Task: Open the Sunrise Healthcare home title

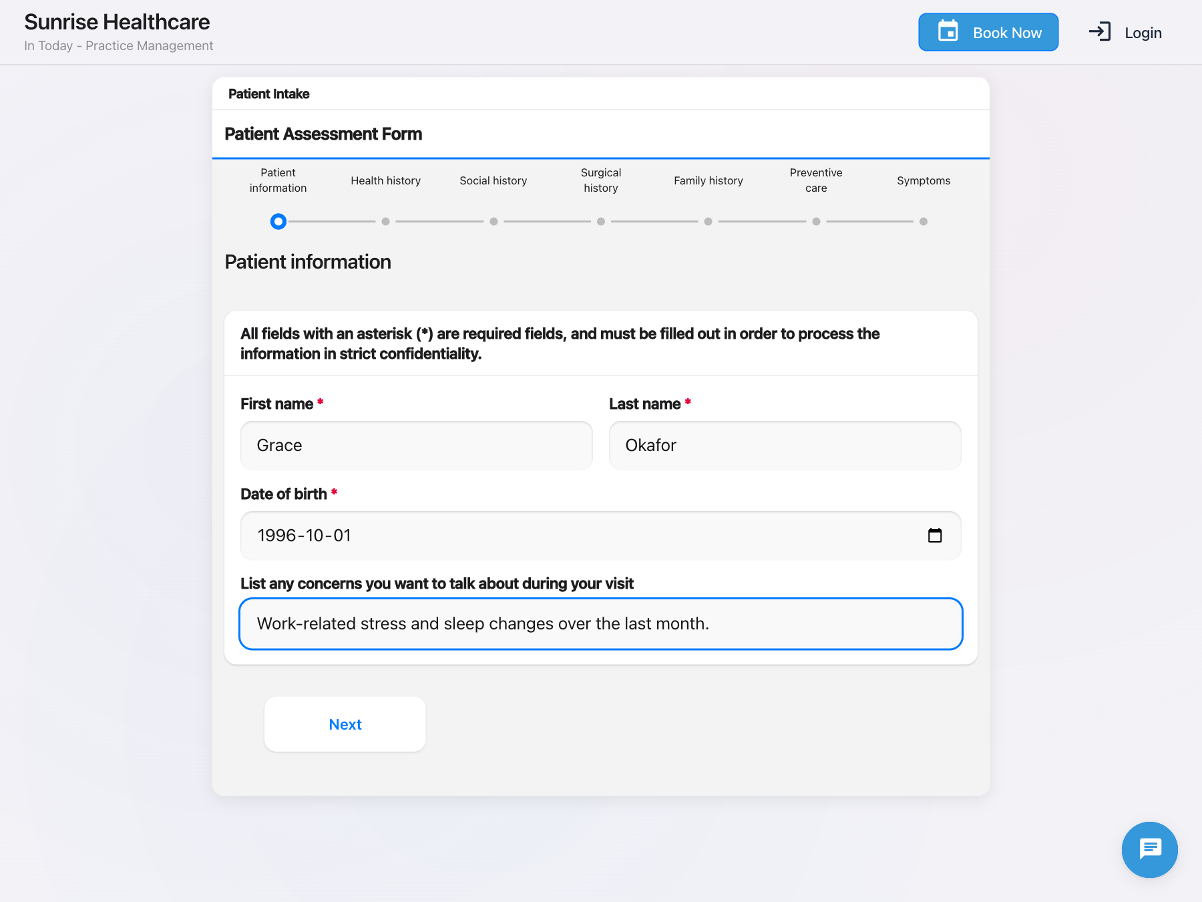Action: (x=118, y=22)
